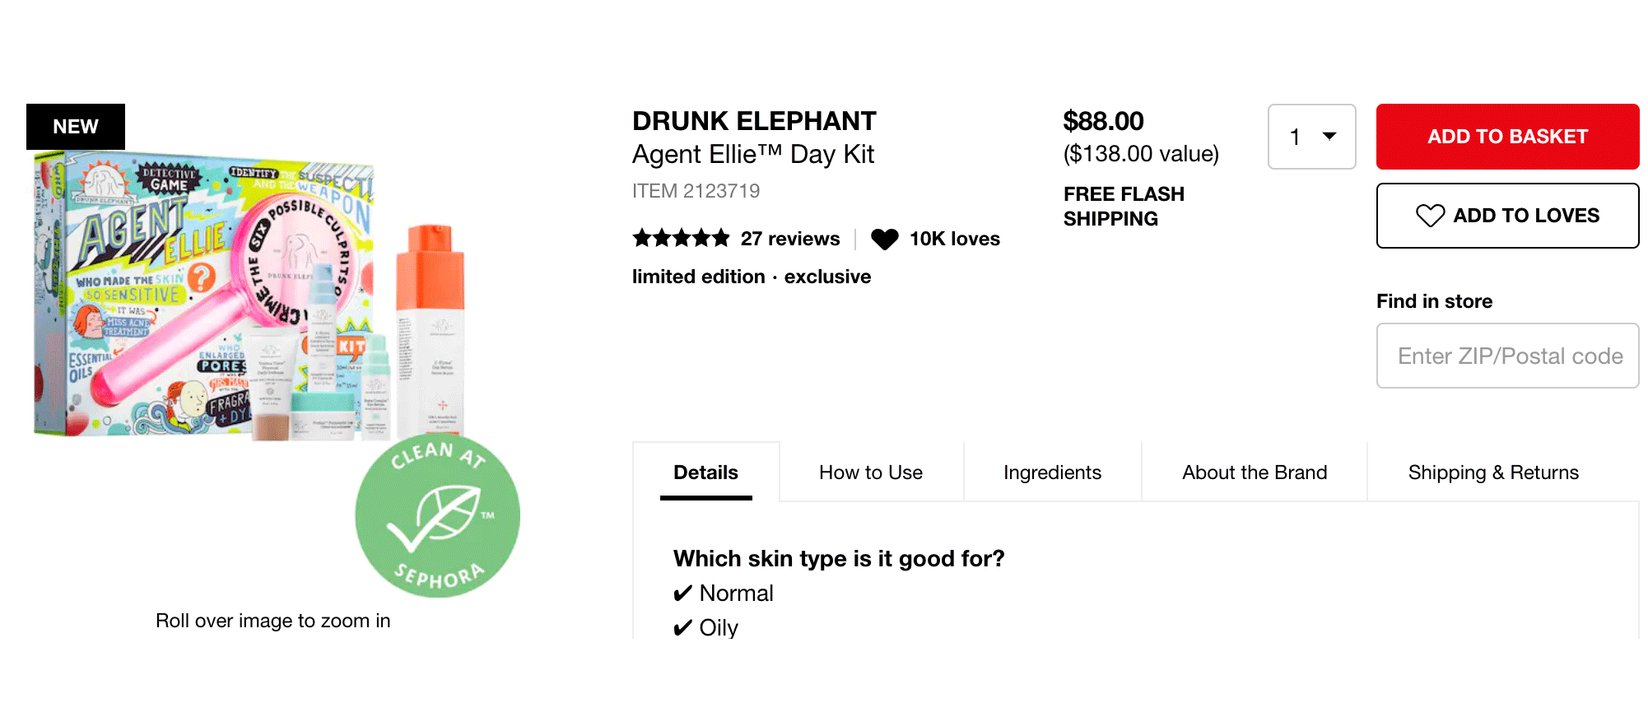Click the NEW badge on product image
The width and height of the screenshot is (1648, 703).
76,127
